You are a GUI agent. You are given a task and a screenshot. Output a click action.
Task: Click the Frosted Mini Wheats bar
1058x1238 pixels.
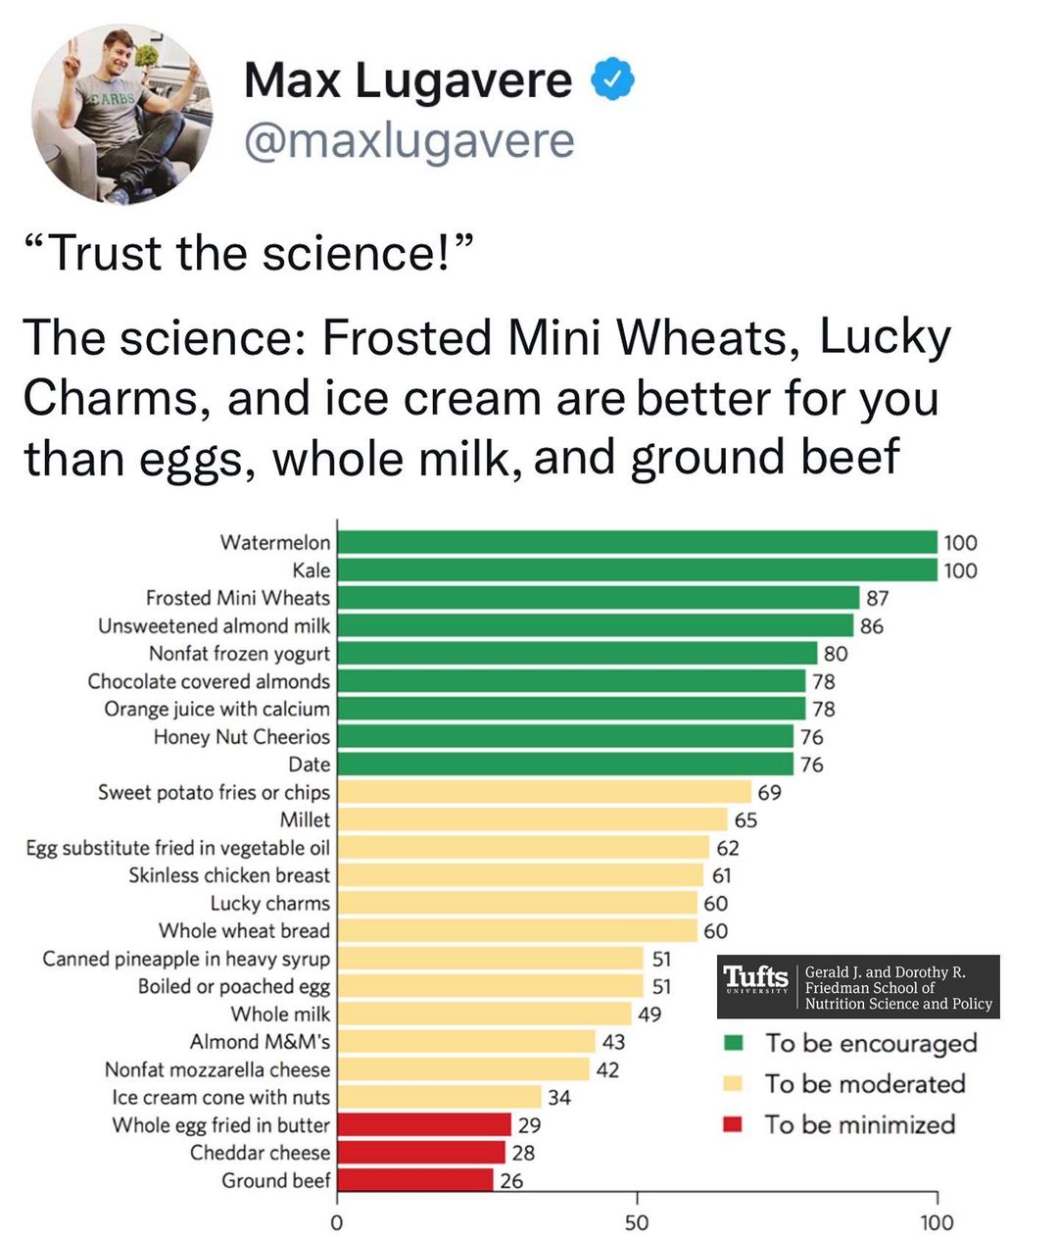pyautogui.click(x=598, y=598)
